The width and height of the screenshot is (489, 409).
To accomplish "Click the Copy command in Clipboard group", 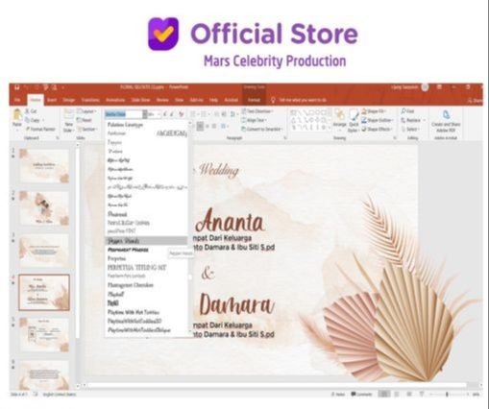I will click(32, 120).
